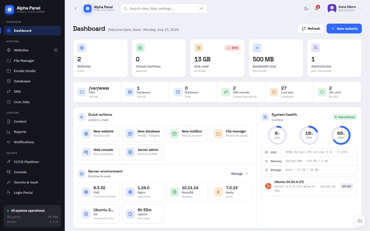Screen dimensions: 370x231
Task: Click the MariaDB 10.11.14 card
Action: tap(187, 192)
